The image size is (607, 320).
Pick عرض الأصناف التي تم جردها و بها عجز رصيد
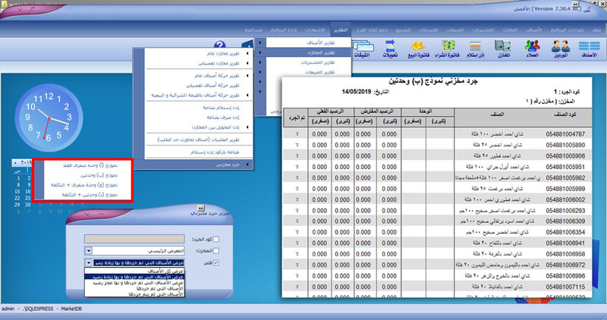coord(135,283)
